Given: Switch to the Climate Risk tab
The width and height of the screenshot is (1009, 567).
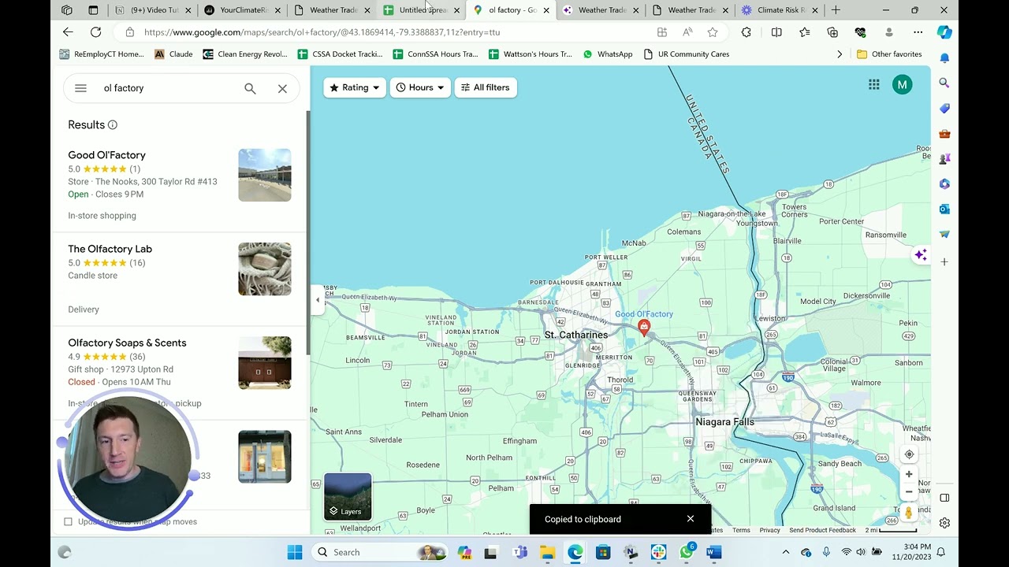Looking at the screenshot, I should [779, 10].
